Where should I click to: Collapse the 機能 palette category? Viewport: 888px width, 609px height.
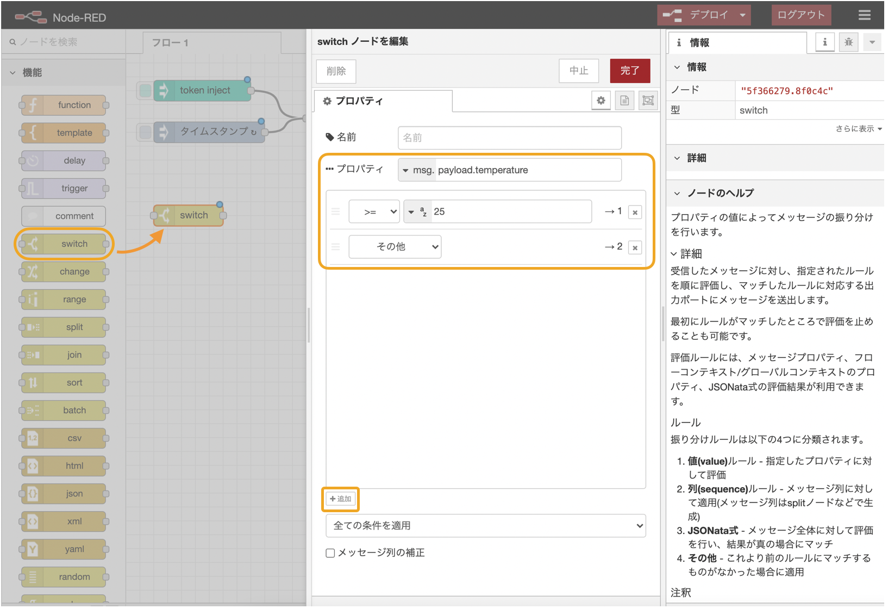point(64,72)
